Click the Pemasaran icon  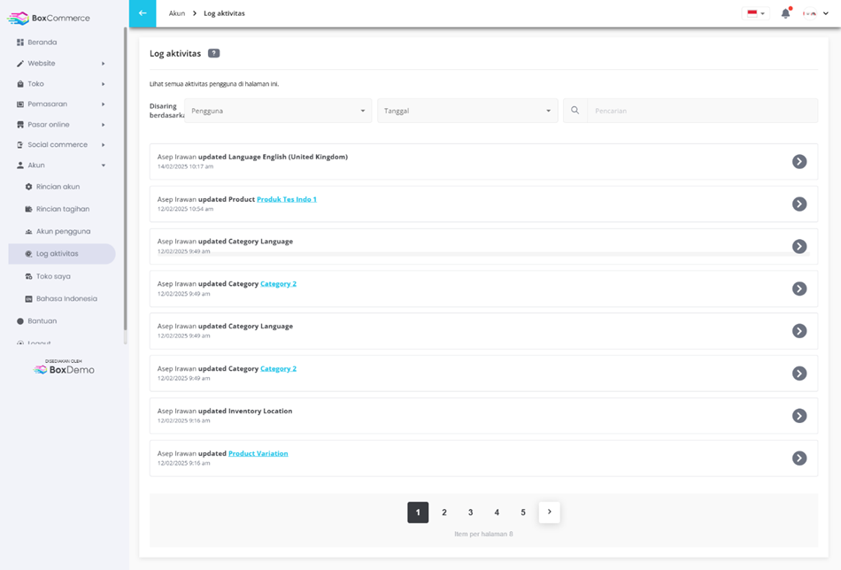coord(20,104)
